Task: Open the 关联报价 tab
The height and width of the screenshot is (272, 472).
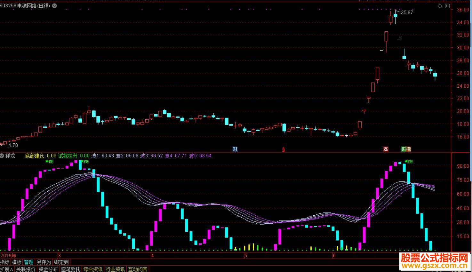Action: tap(26, 269)
